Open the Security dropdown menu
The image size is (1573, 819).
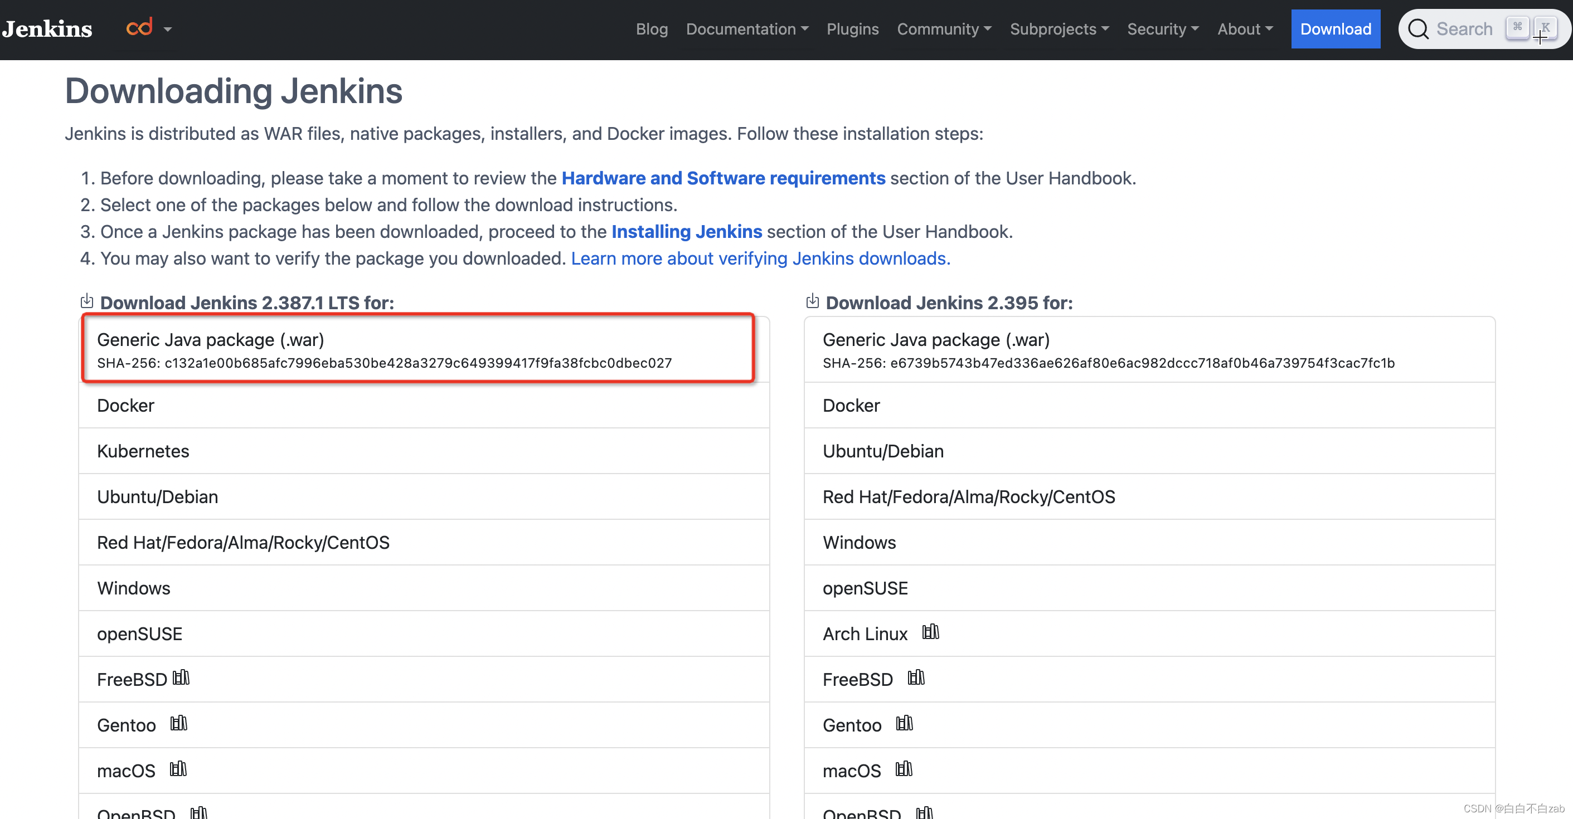1163,30
